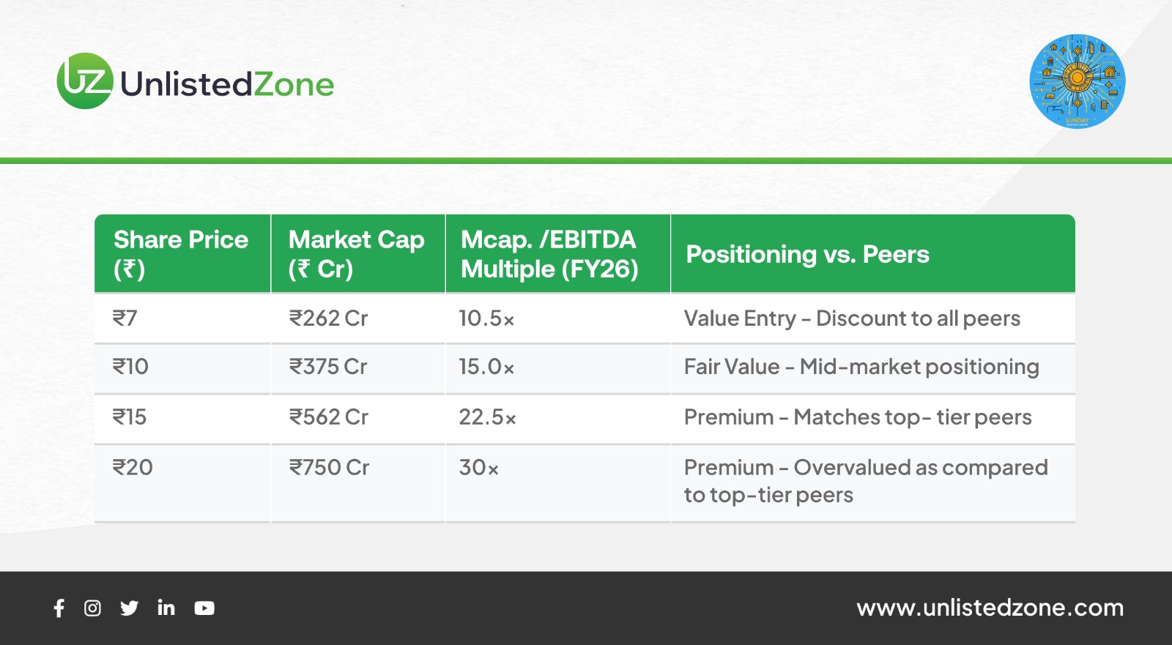This screenshot has height=645, width=1172.
Task: Click the green UZ logo icon
Action: coord(85,81)
